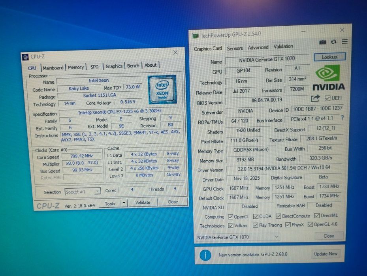Click the Close button in CPU-Z
367x276 pixels.
pyautogui.click(x=173, y=202)
